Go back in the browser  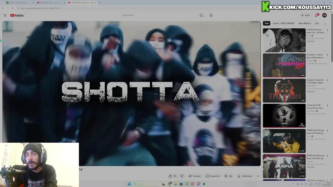pos(3,8)
